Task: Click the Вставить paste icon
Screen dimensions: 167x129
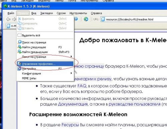Action: tap(19, 28)
